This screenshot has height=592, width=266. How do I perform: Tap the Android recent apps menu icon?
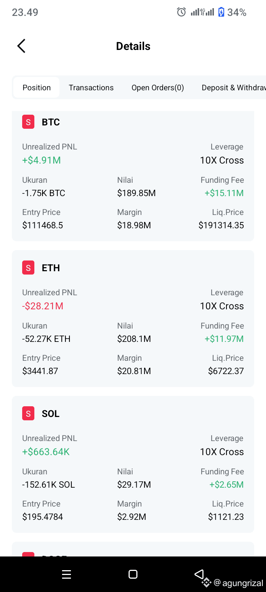66,574
